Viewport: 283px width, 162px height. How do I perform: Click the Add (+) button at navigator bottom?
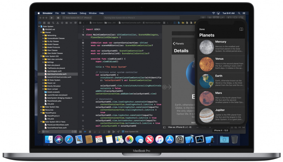(40, 132)
